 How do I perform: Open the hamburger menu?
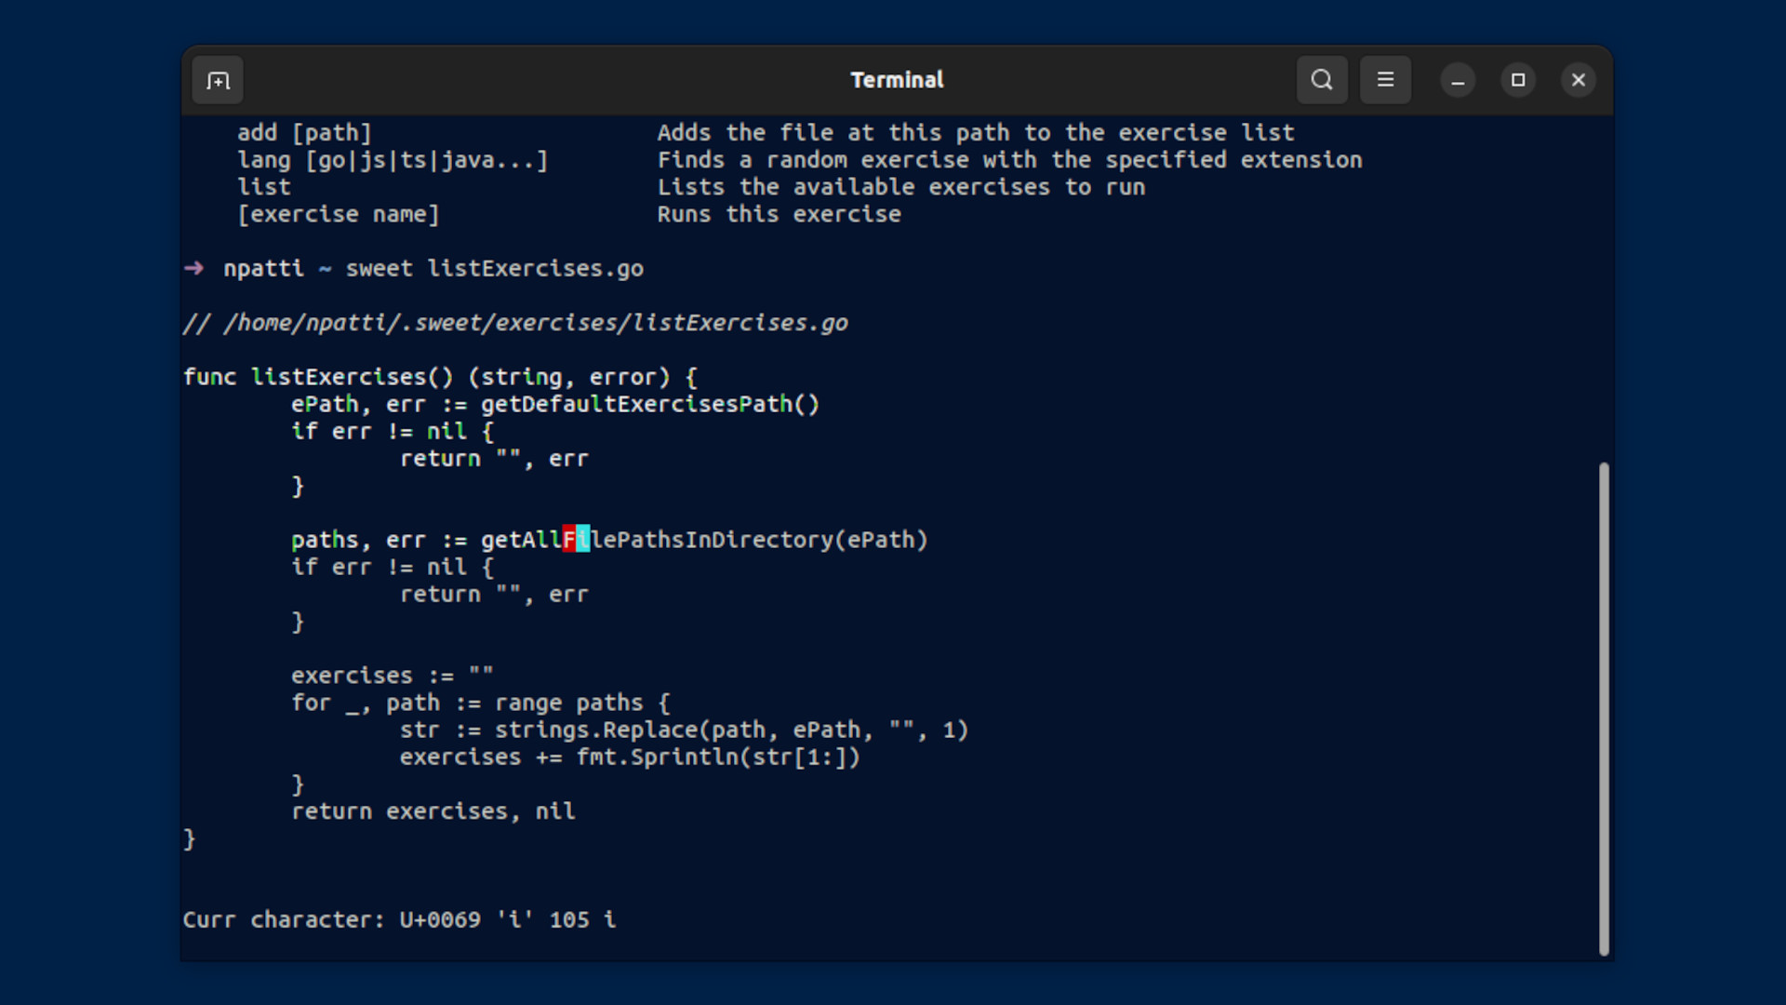pyautogui.click(x=1385, y=80)
